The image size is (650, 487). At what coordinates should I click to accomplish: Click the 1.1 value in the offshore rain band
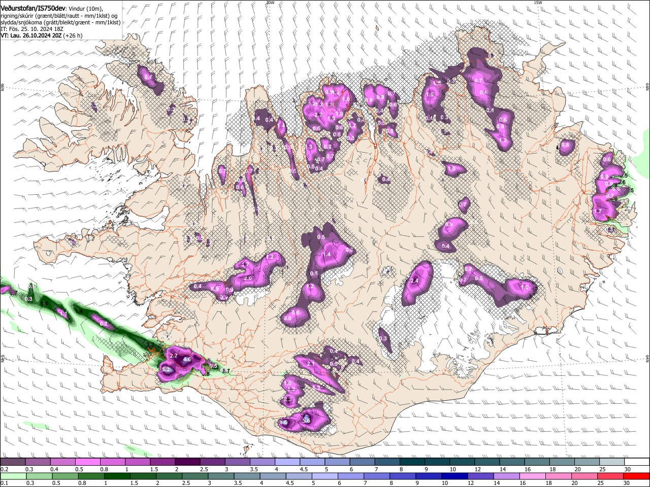[63, 315]
